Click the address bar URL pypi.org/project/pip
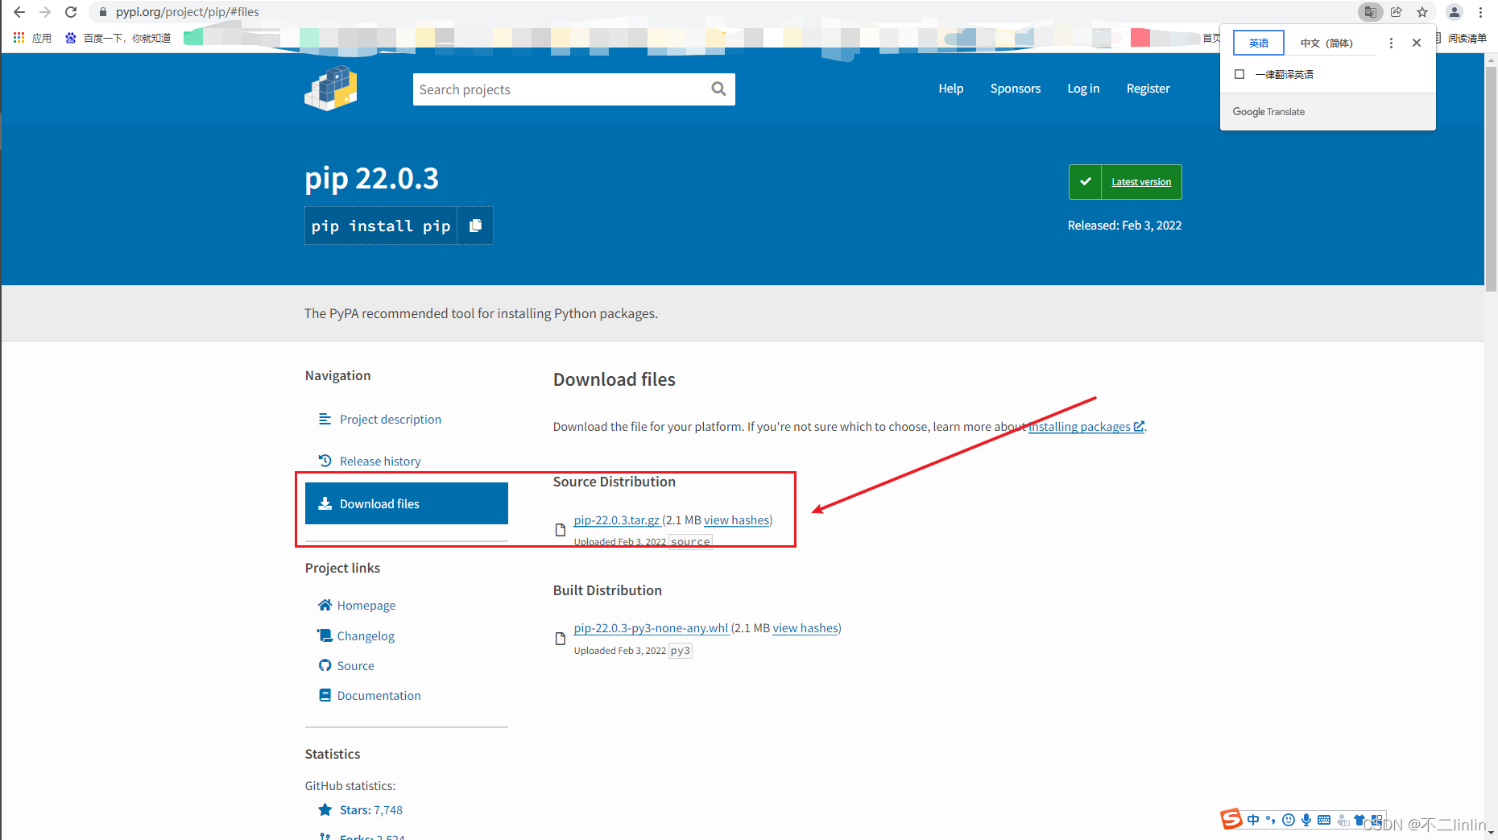1498x840 pixels. click(187, 12)
